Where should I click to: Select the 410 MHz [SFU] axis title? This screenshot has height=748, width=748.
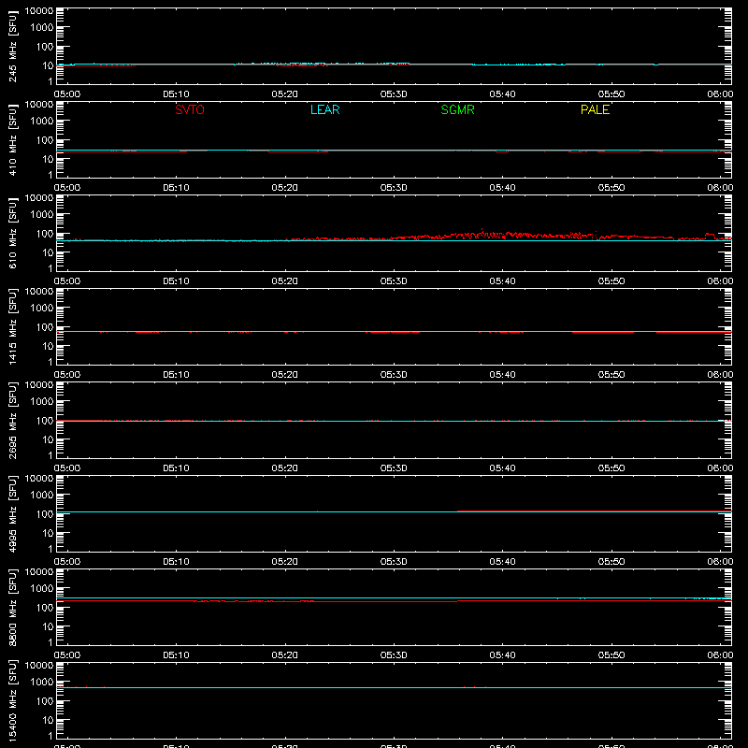pyautogui.click(x=12, y=140)
